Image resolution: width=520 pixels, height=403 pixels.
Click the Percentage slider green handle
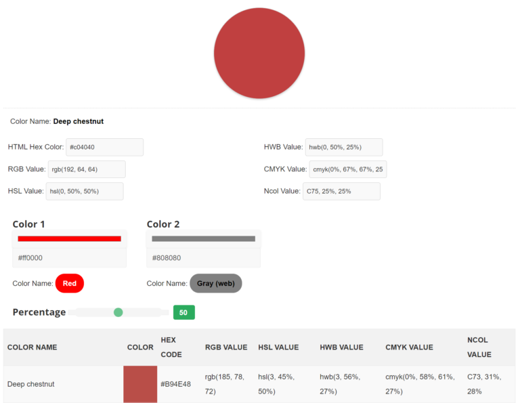[118, 312]
